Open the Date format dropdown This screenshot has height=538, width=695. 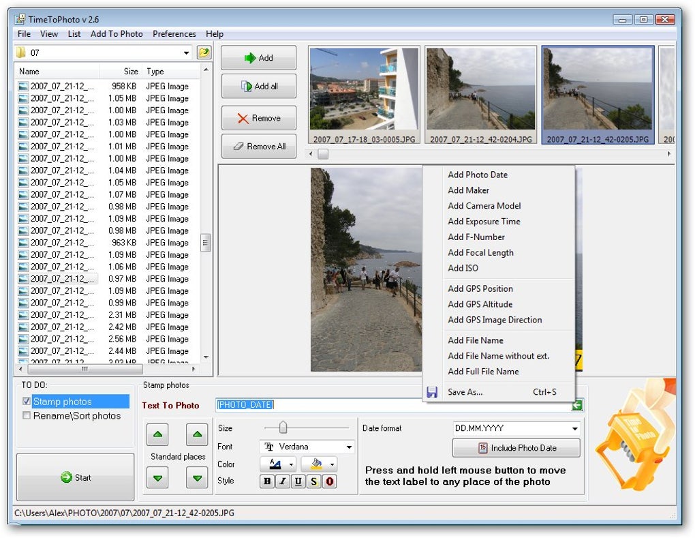click(574, 428)
